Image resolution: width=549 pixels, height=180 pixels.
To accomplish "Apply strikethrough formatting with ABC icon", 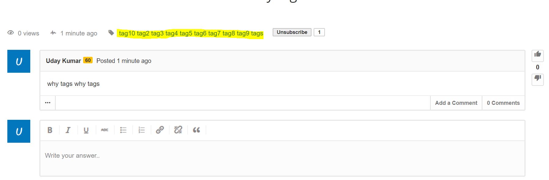I will [x=105, y=130].
